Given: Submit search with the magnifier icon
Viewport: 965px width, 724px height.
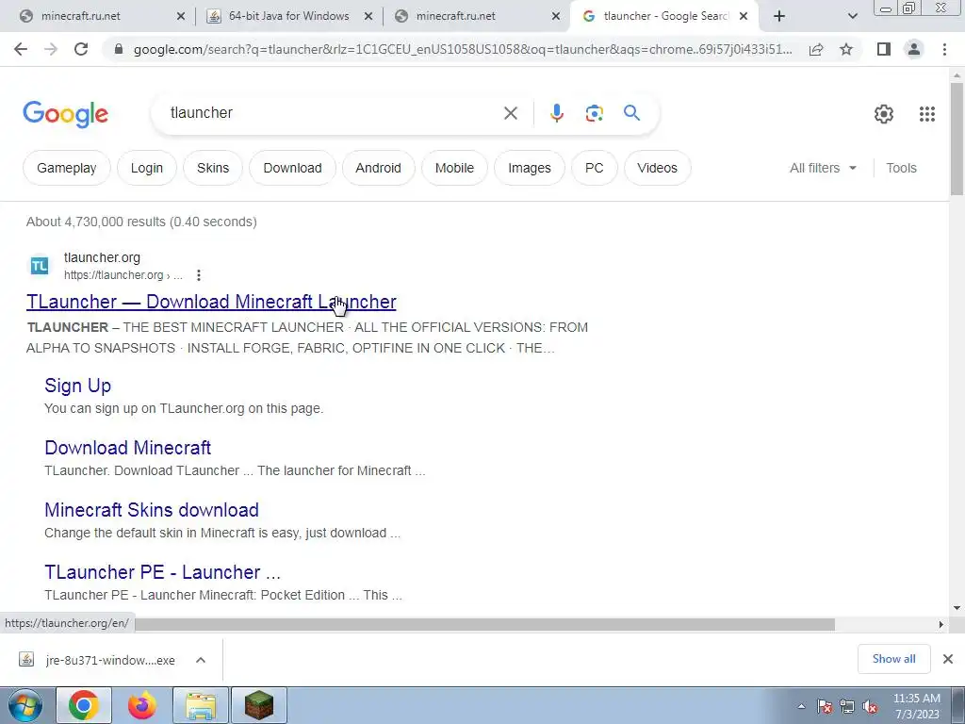Looking at the screenshot, I should [631, 113].
